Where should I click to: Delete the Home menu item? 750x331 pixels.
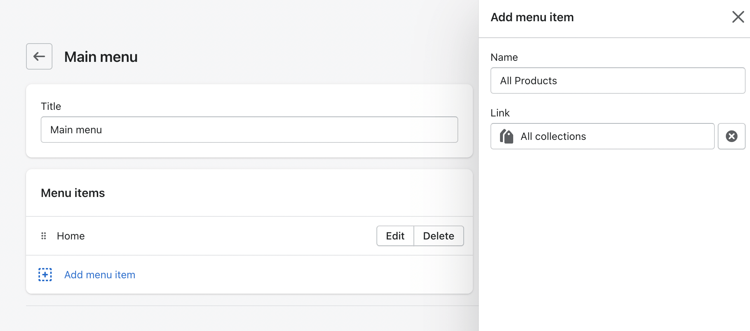(x=438, y=236)
